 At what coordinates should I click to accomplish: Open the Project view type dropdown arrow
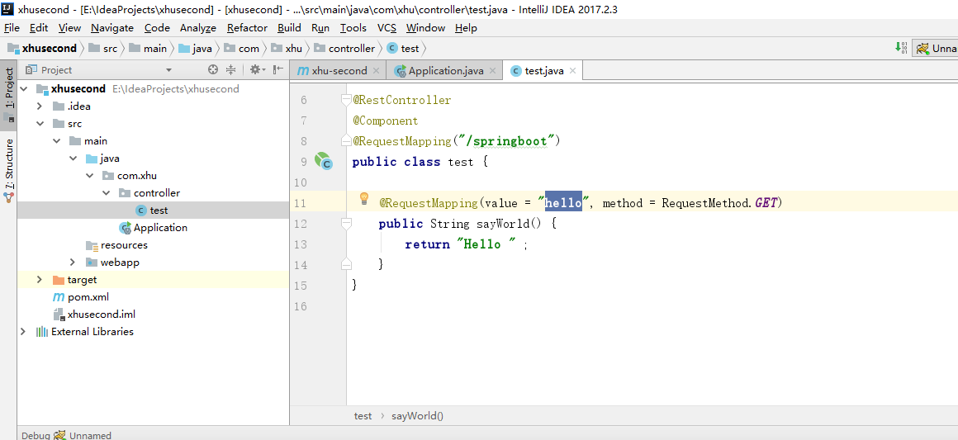(169, 70)
